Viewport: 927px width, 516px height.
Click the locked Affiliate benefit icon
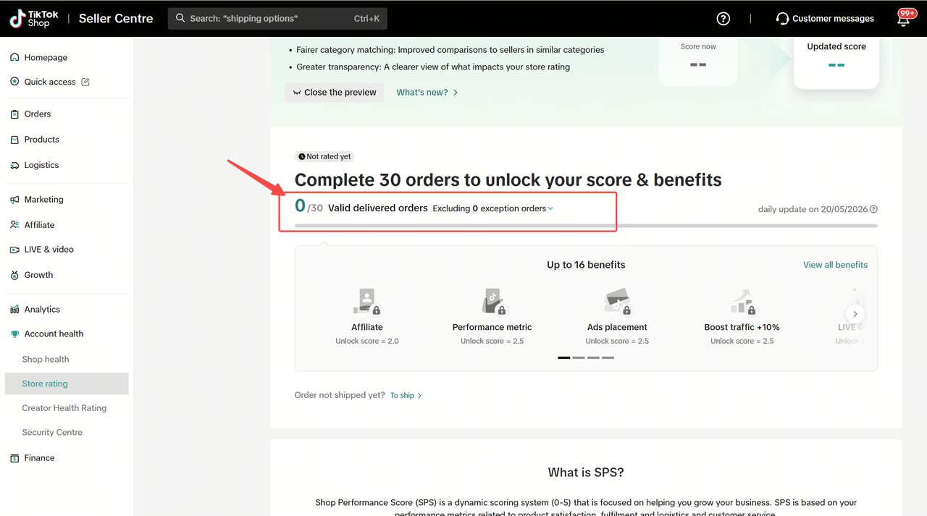pyautogui.click(x=367, y=301)
